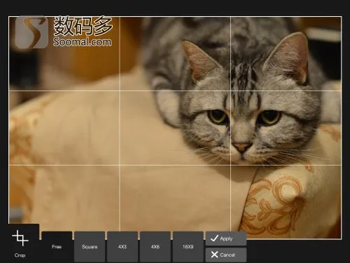The width and height of the screenshot is (350, 263).
Task: Choose the Square crop ratio
Action: point(90,247)
